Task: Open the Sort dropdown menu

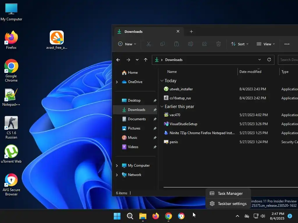Action: point(240,44)
